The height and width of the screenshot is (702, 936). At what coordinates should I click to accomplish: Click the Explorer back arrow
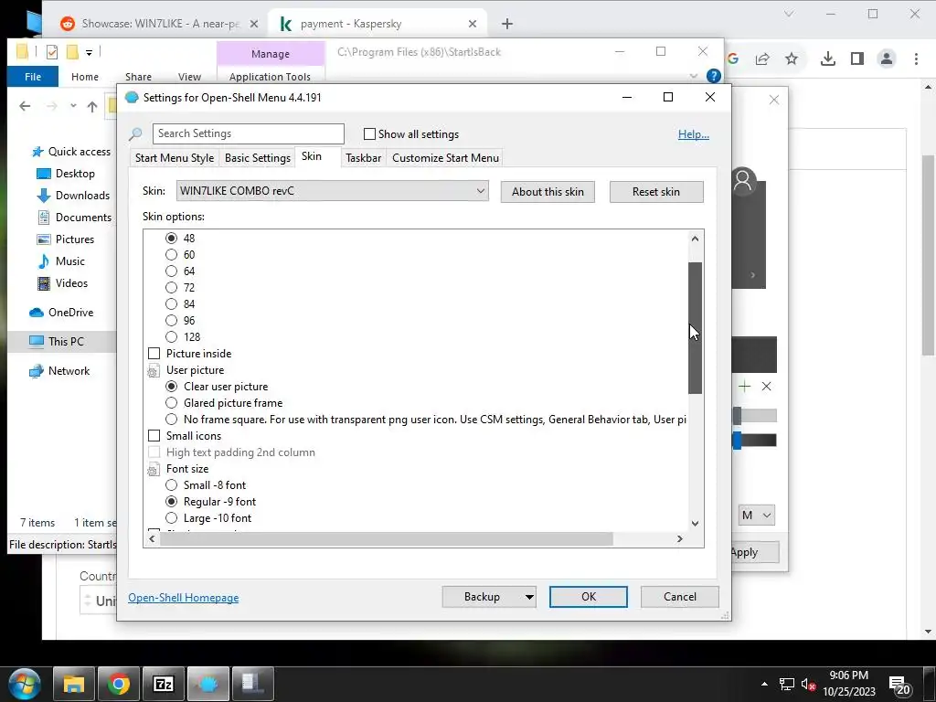click(25, 106)
